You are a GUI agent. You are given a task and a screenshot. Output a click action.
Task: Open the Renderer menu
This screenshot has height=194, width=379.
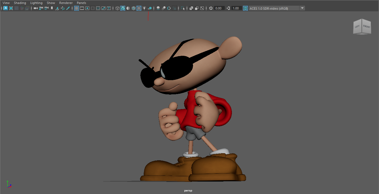click(66, 3)
